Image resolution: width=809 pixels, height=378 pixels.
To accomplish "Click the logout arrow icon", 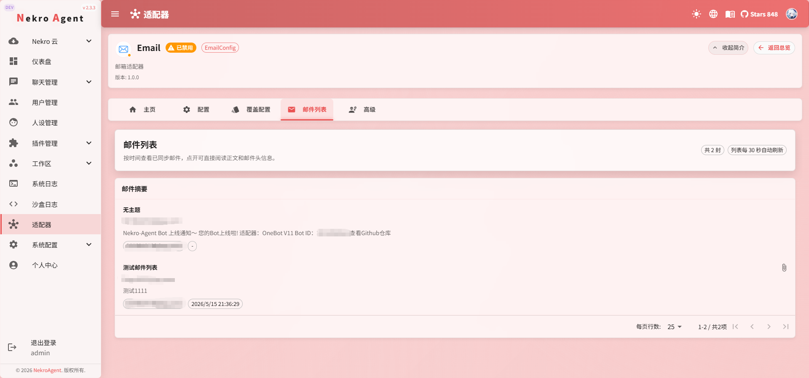I will [x=12, y=347].
